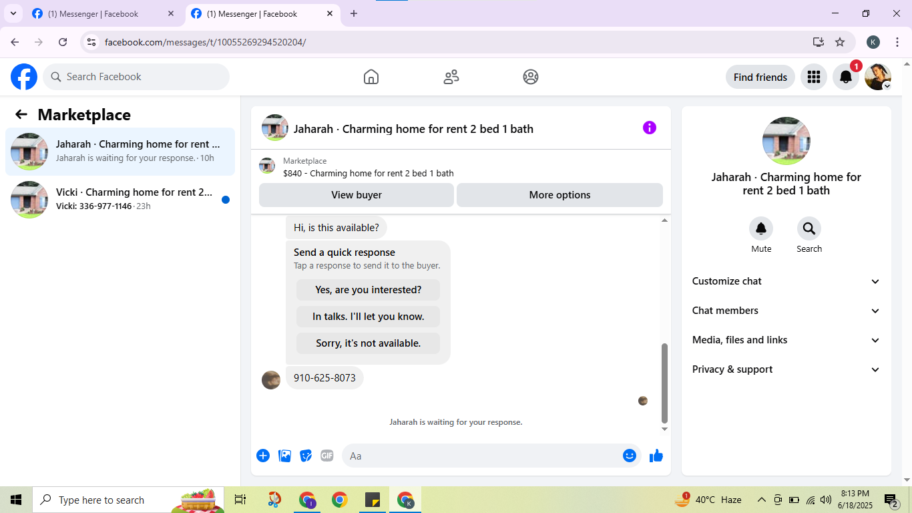Image resolution: width=912 pixels, height=513 pixels.
Task: Open the Windows Start menu
Action: tap(16, 500)
